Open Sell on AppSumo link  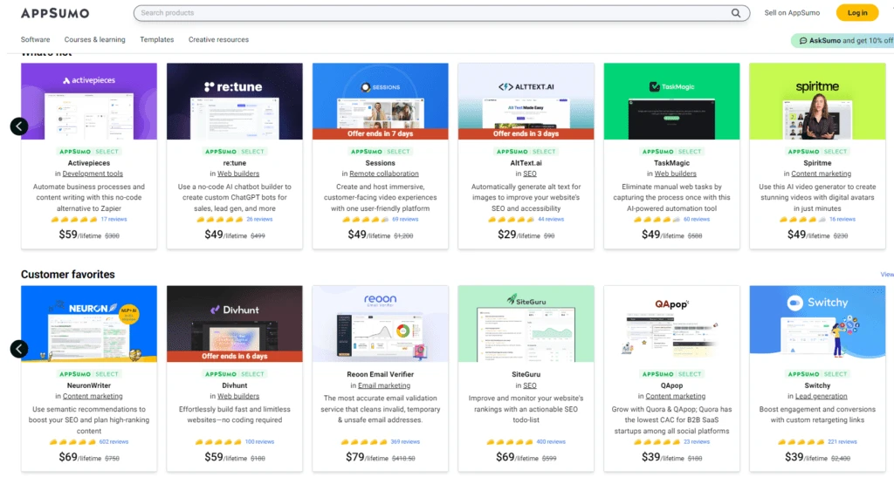pos(792,12)
